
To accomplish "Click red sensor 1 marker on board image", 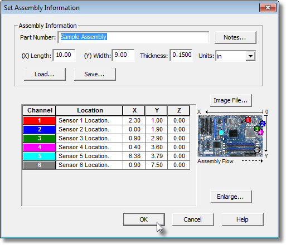I will click(248, 120).
